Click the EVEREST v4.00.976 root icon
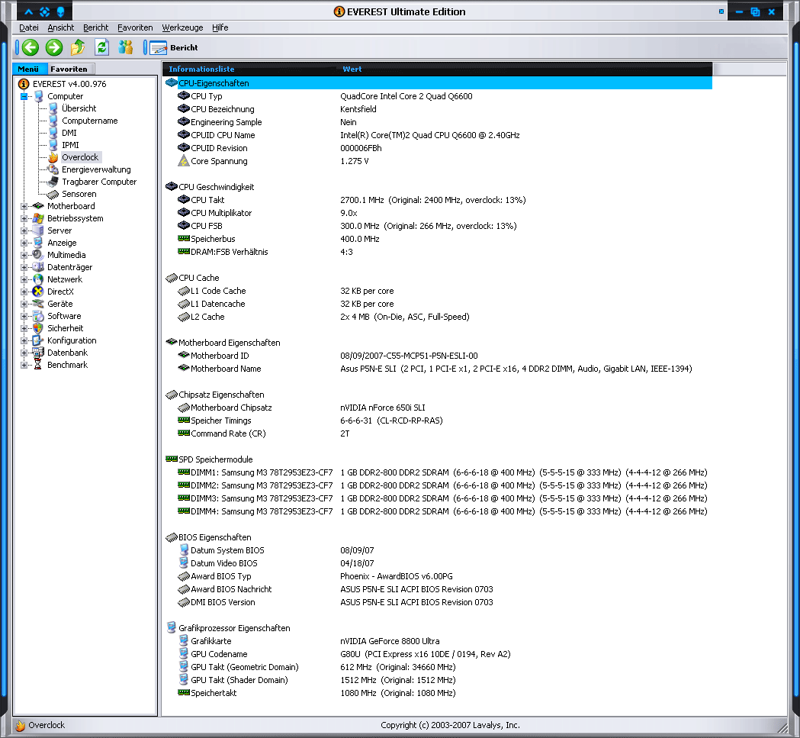The image size is (800, 738). pos(24,84)
